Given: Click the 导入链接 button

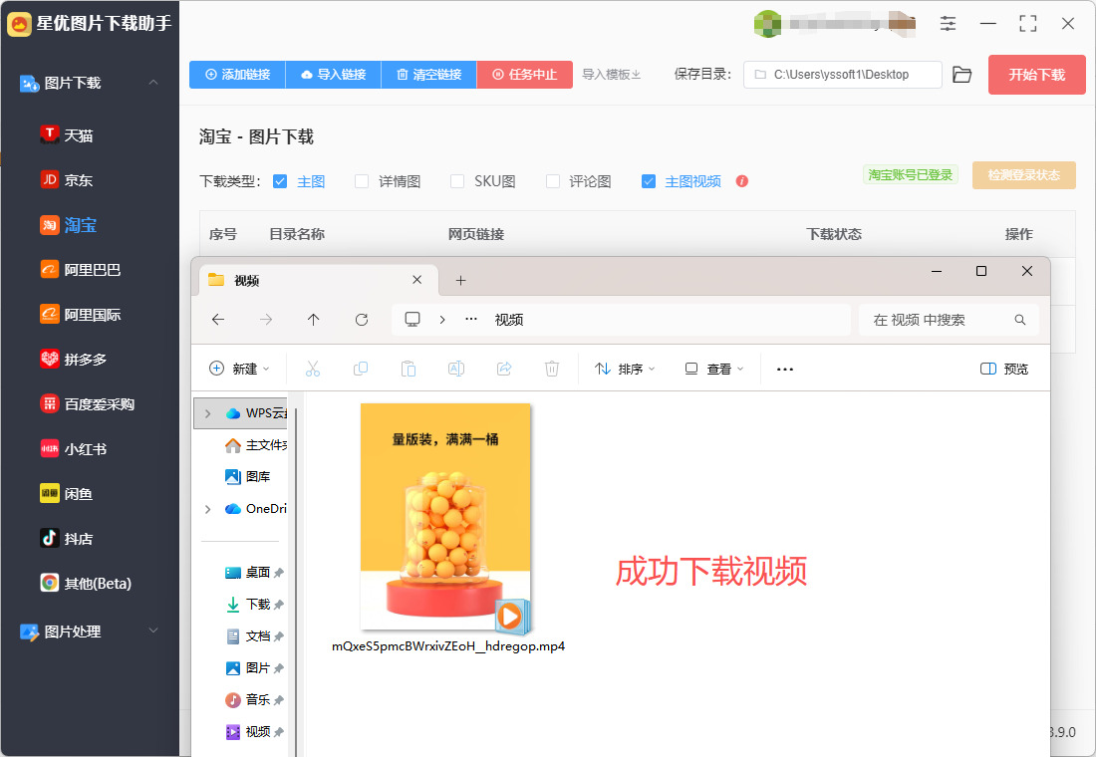Looking at the screenshot, I should [334, 74].
